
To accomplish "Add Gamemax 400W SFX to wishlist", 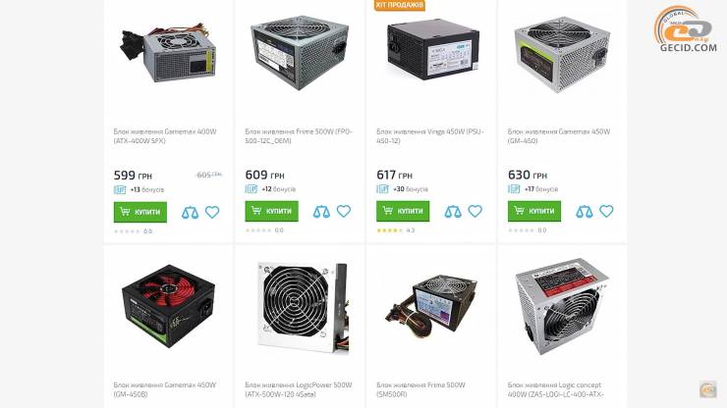I will pos(212,212).
